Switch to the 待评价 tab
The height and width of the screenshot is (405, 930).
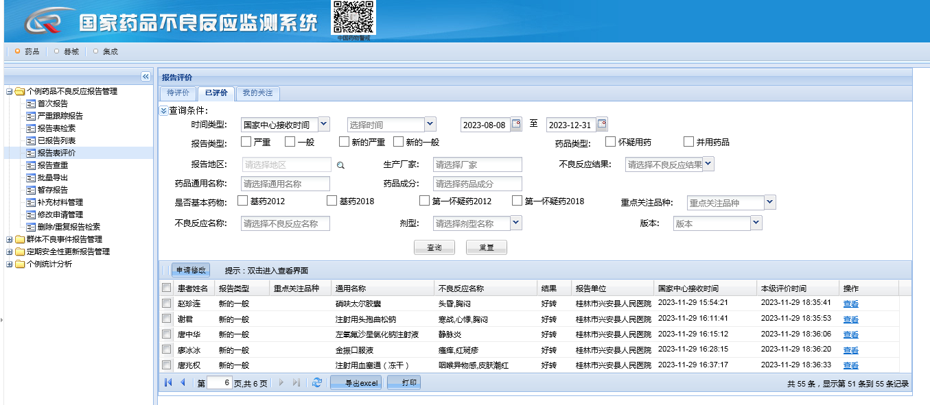pyautogui.click(x=178, y=93)
